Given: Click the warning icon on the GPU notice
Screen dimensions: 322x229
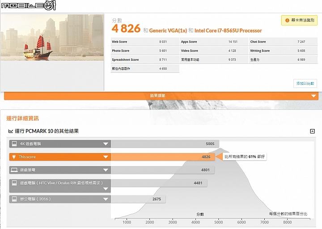Looking at the screenshot, I should (x=287, y=20).
